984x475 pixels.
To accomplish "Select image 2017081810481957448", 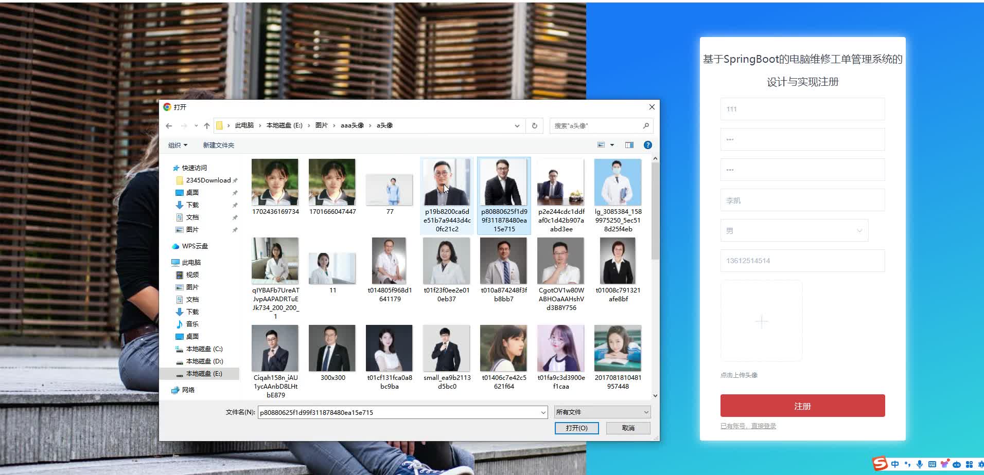I will 618,357.
